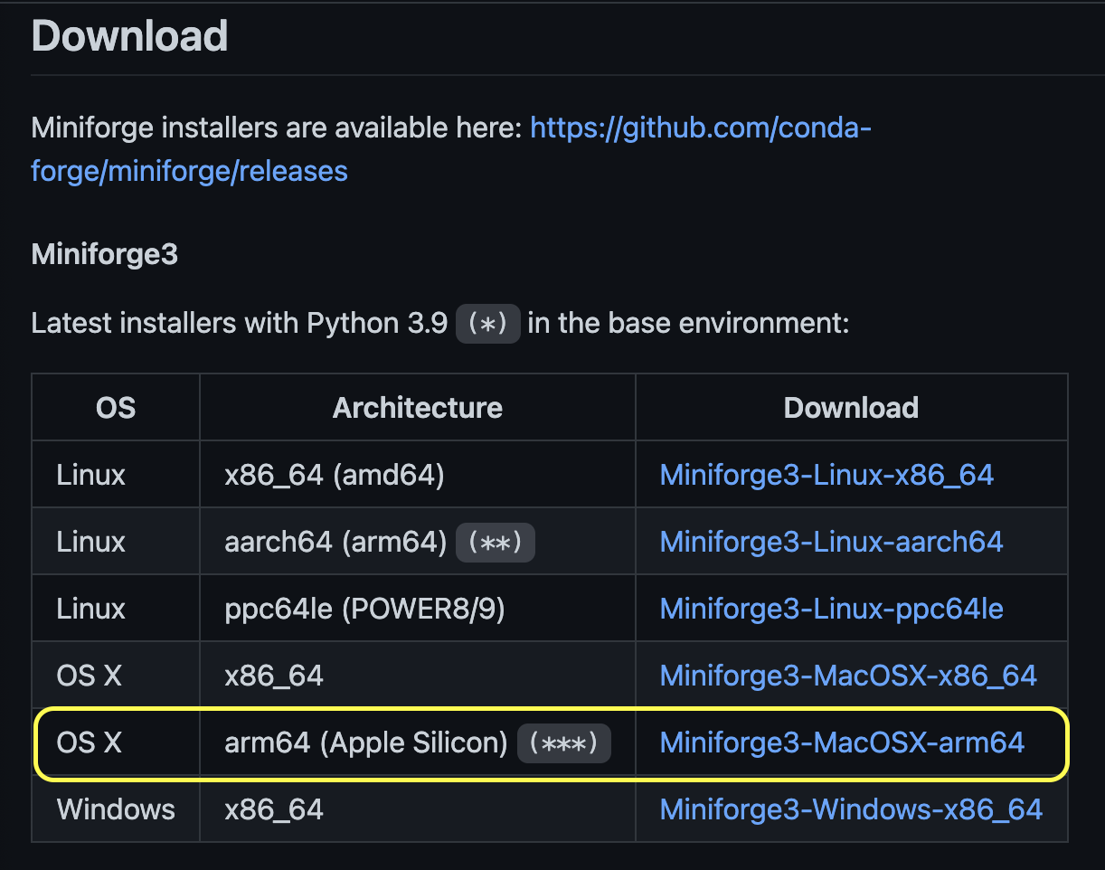Download Miniforge3-MacOSX-arm64 for Apple Silicon
Viewport: 1105px width, 870px height.
tap(842, 742)
